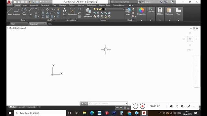The height and width of the screenshot is (116, 207).
Task: Select the Line tool
Action: pos(10,12)
